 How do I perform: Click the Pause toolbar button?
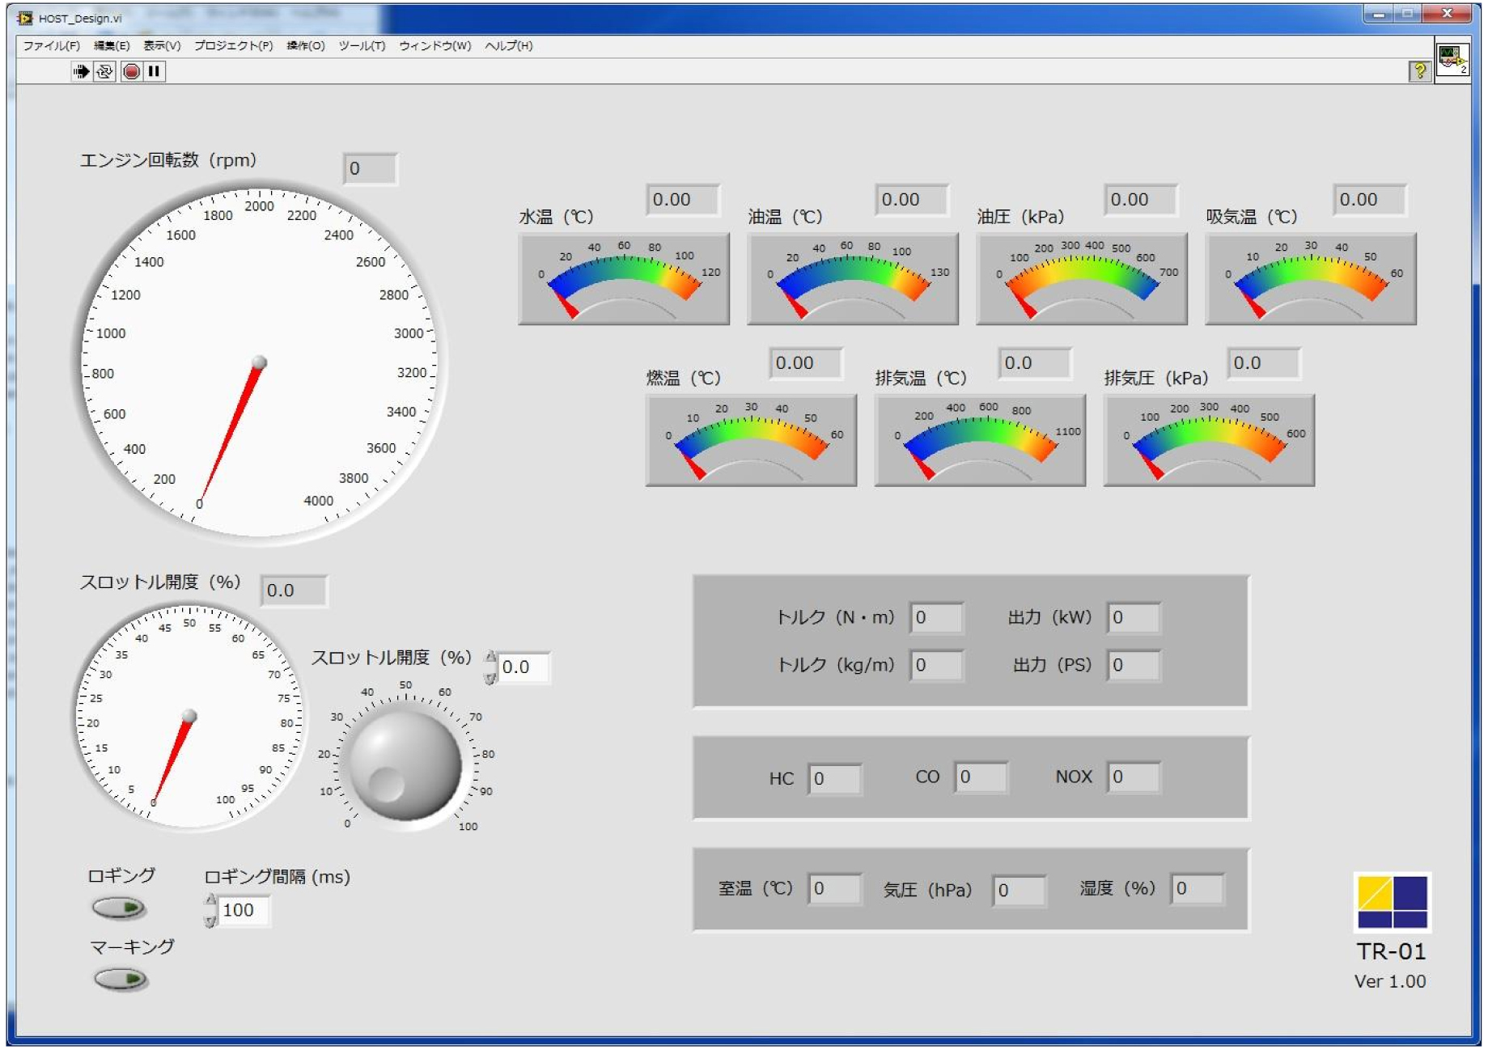coord(154,72)
